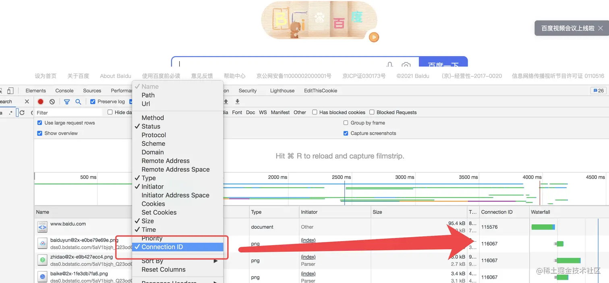This screenshot has width=609, height=283.
Task: Click the magnifier search icon in Network toolbar
Action: click(78, 102)
